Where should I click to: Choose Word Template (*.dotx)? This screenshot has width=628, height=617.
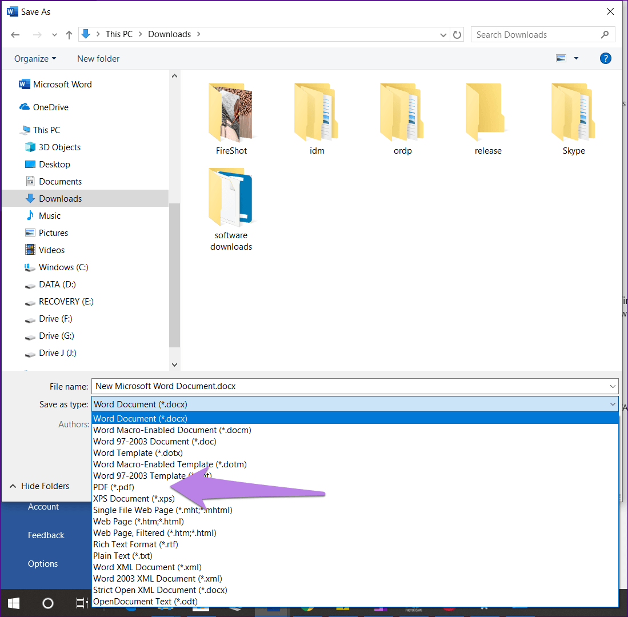(x=355, y=453)
